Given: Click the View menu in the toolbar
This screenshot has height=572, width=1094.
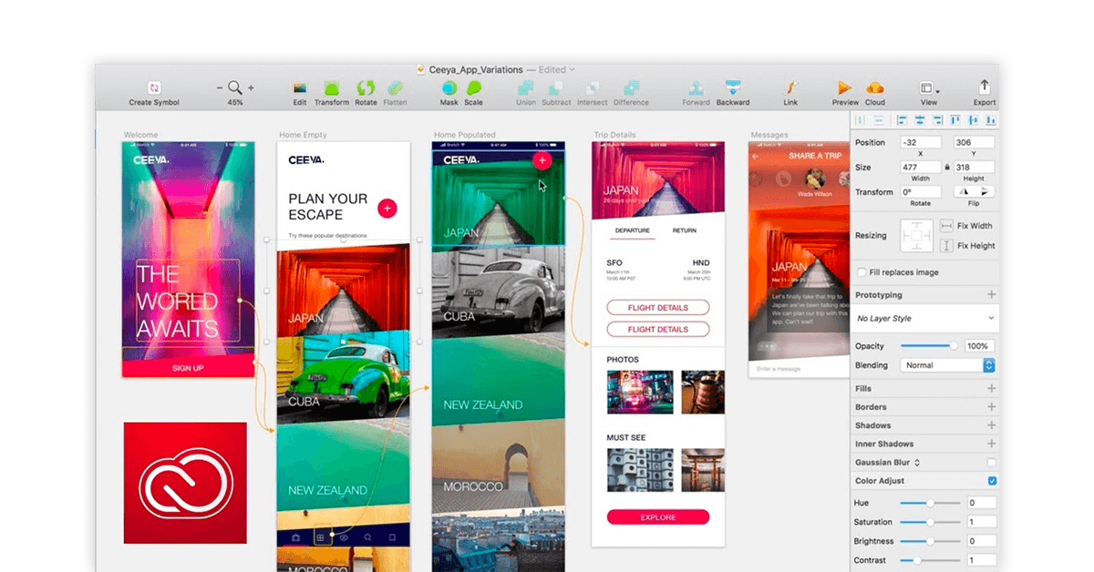Looking at the screenshot, I should click(927, 88).
